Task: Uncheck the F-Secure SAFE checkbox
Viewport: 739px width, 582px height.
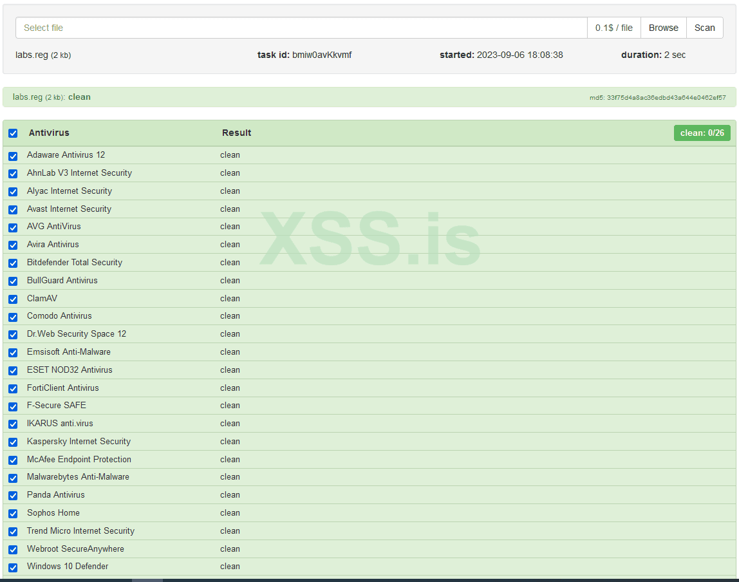Action: click(13, 407)
